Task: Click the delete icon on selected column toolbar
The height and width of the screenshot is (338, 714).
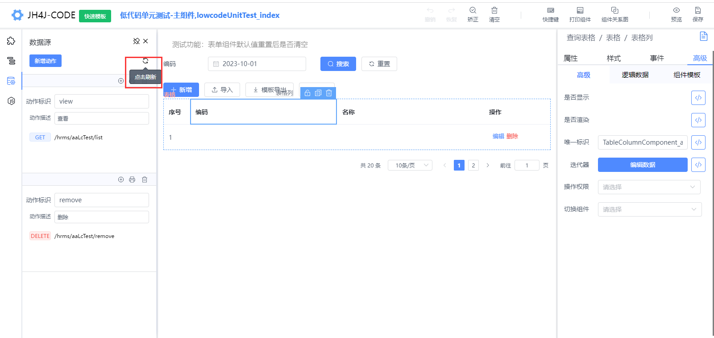Action: (329, 93)
